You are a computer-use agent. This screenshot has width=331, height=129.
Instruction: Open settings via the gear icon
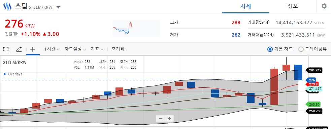pos(324,6)
